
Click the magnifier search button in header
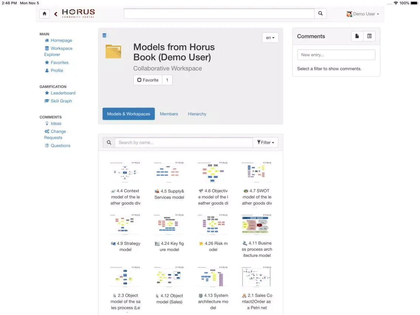(x=320, y=13)
